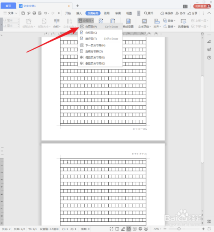Click the vertical scrollbar thumb
214x232 pixels.
point(202,119)
